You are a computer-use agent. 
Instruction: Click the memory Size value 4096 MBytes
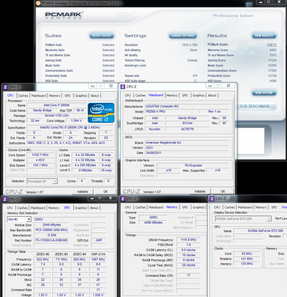coord(153,222)
